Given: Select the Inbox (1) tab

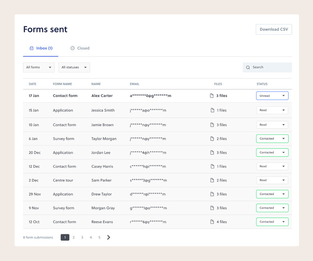Looking at the screenshot, I should [41, 48].
